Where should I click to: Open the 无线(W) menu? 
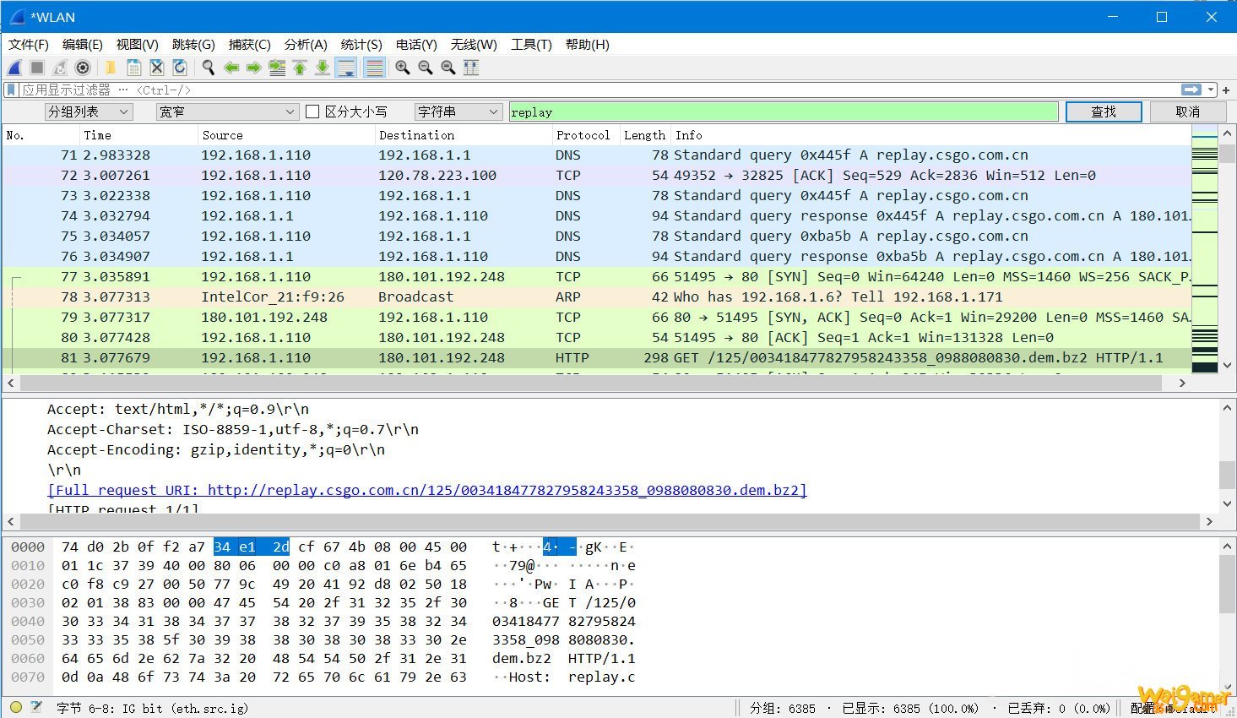pyautogui.click(x=474, y=44)
